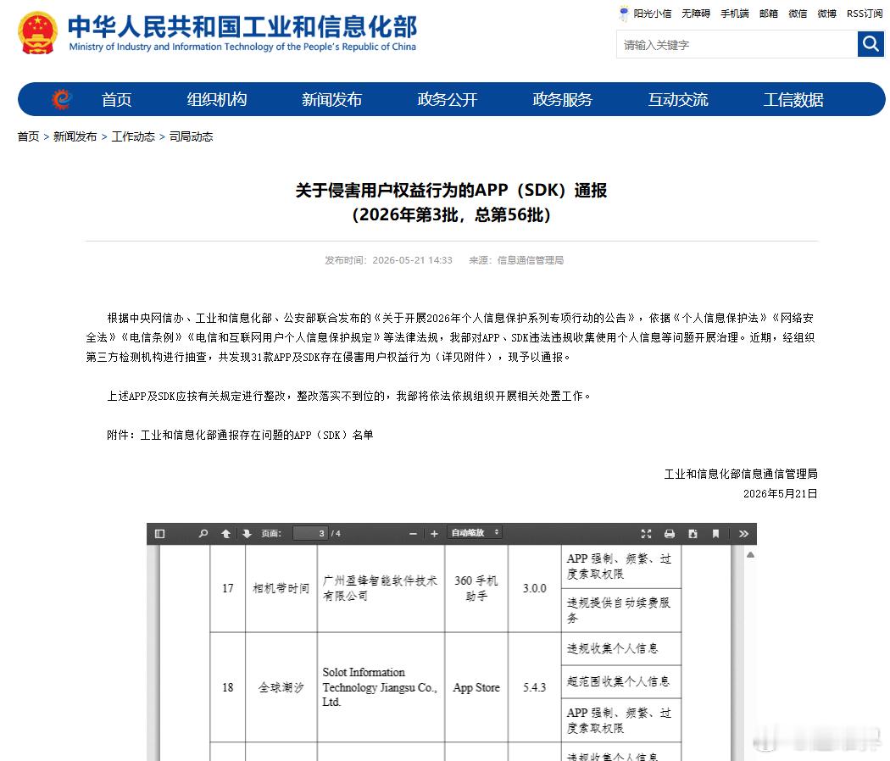Open the 政务公开 menu
This screenshot has width=890, height=761.
[448, 100]
